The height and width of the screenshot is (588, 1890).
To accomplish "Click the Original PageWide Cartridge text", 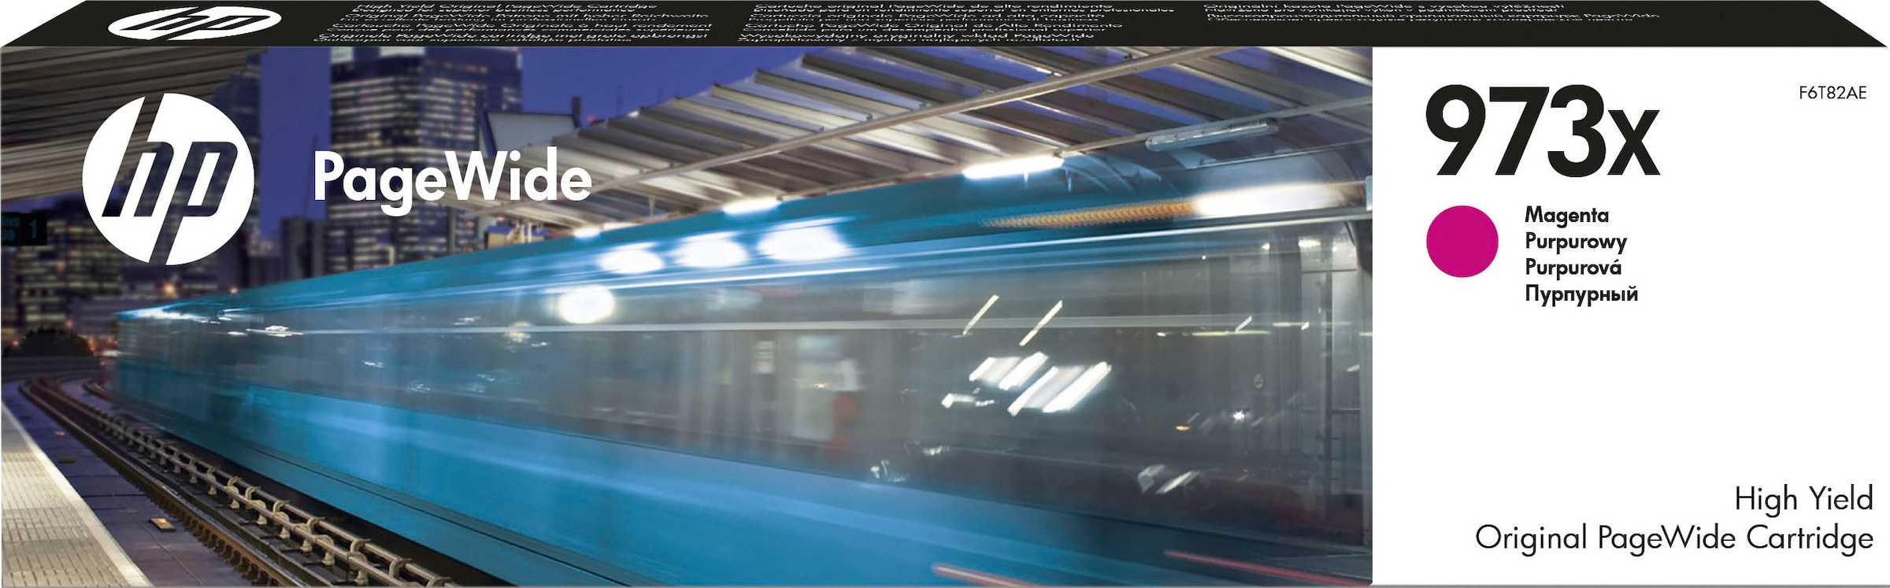I will [x=1673, y=538].
